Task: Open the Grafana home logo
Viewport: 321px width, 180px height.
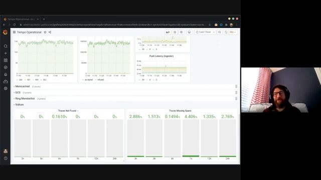Action: click(6, 32)
